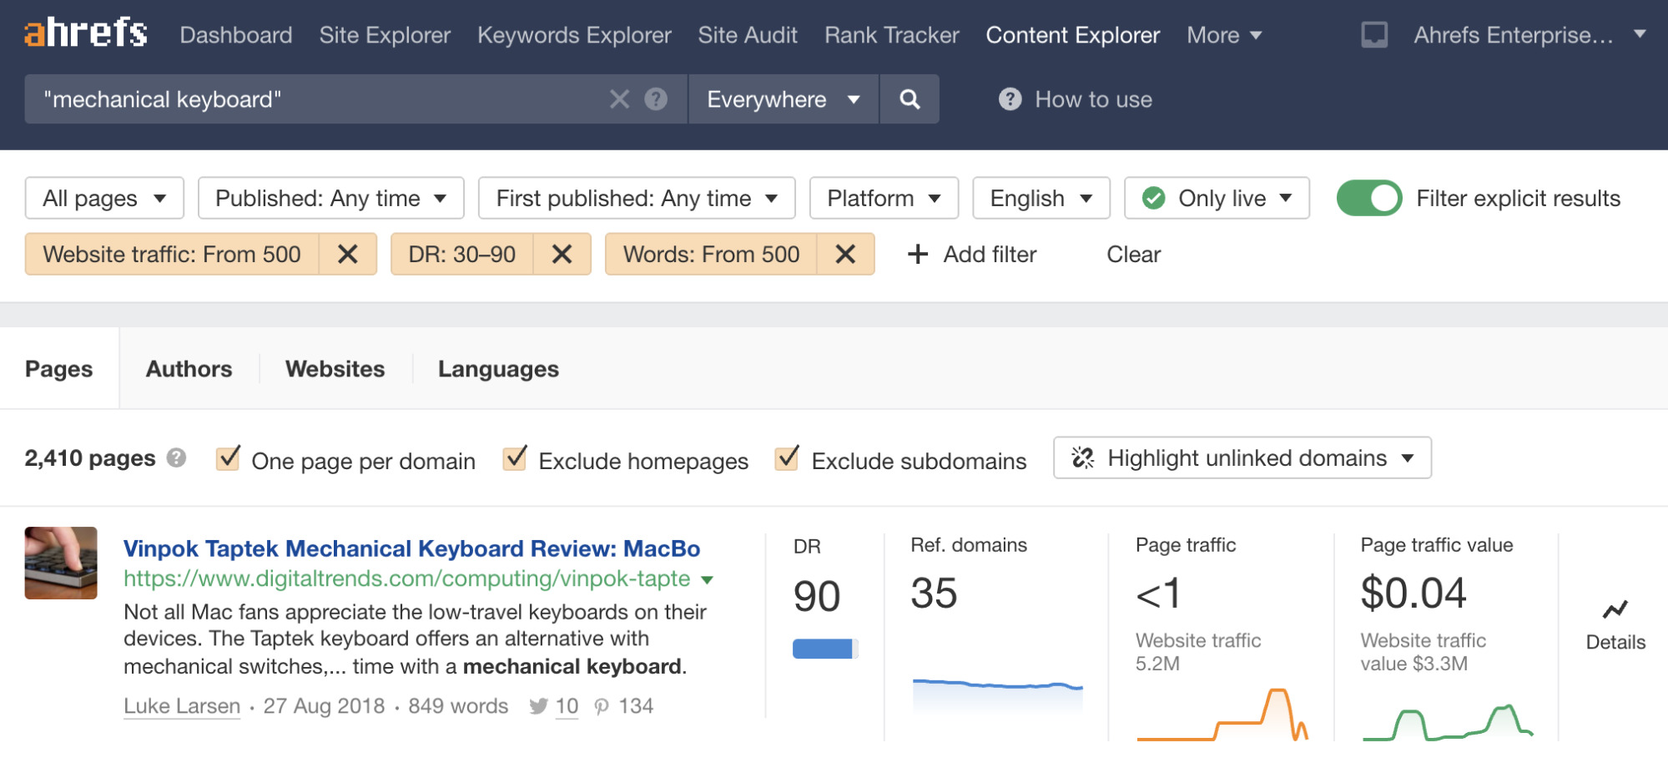Click the notifications monitor icon in header

[x=1373, y=35]
